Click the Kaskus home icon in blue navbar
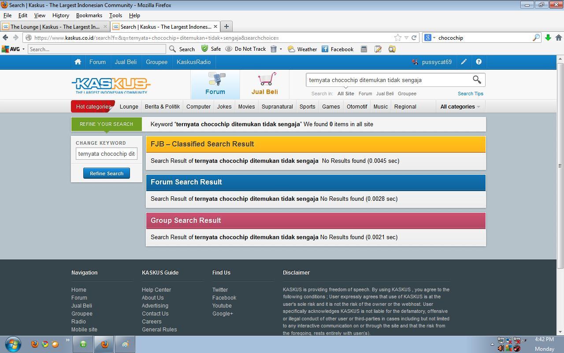 pos(78,62)
